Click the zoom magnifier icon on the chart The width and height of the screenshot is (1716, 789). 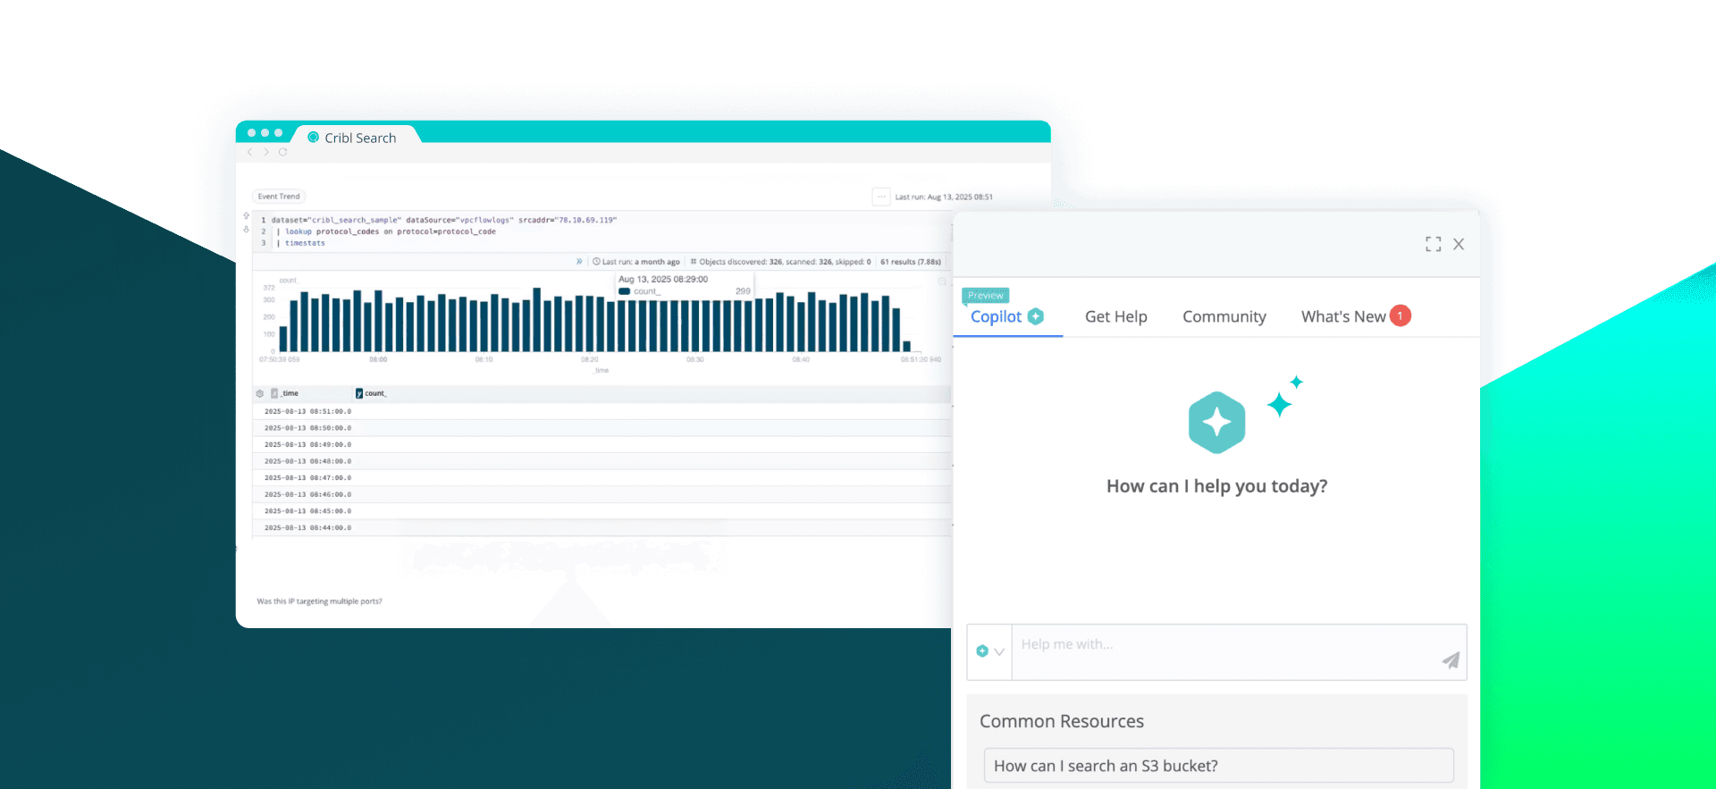coord(942,281)
